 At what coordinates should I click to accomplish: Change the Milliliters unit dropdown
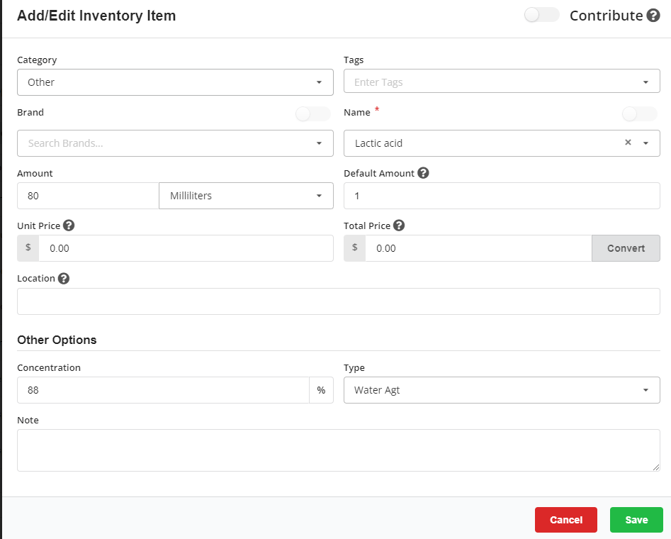click(246, 196)
